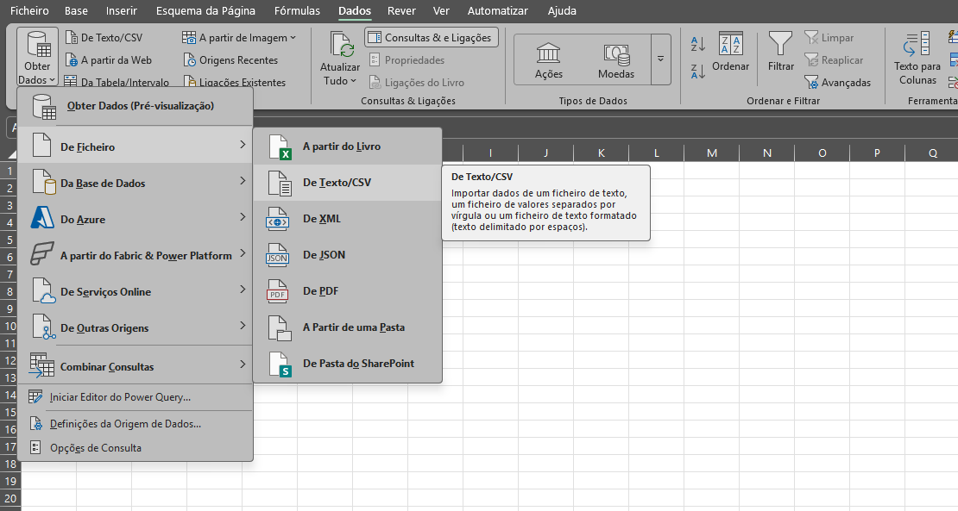Expand De Serviços Online submenu
958x511 pixels.
135,291
